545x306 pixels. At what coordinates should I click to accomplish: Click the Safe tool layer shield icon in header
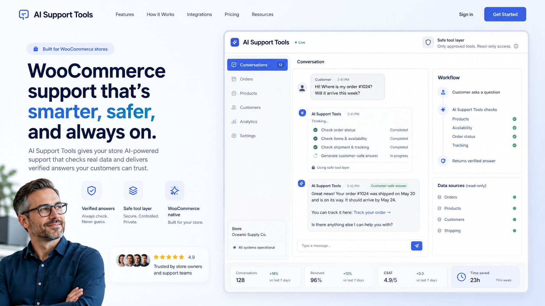tap(428, 43)
